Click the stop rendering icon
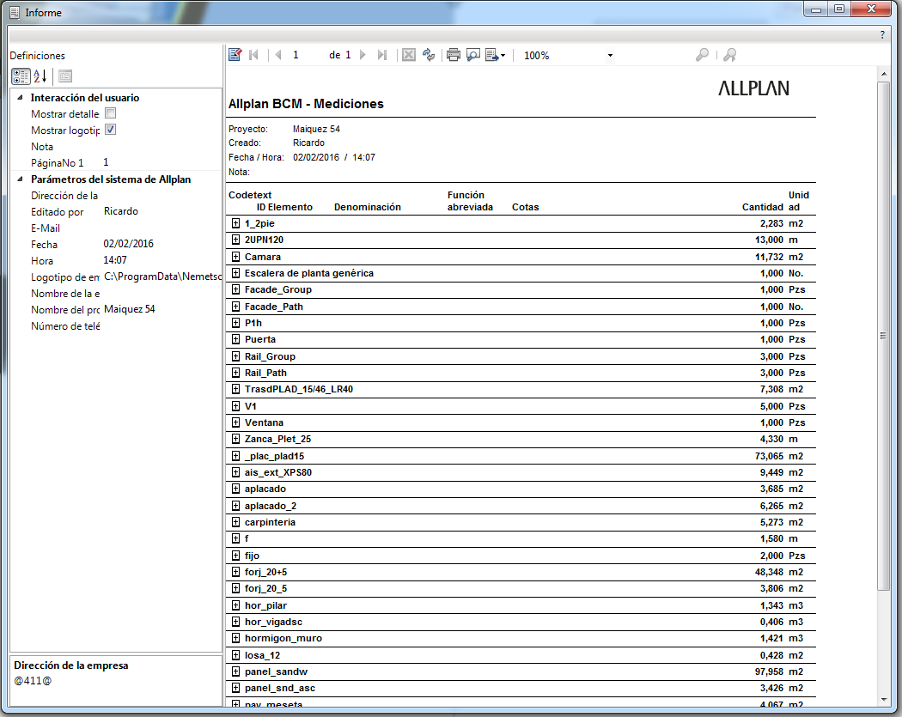The image size is (902, 717). pos(408,55)
